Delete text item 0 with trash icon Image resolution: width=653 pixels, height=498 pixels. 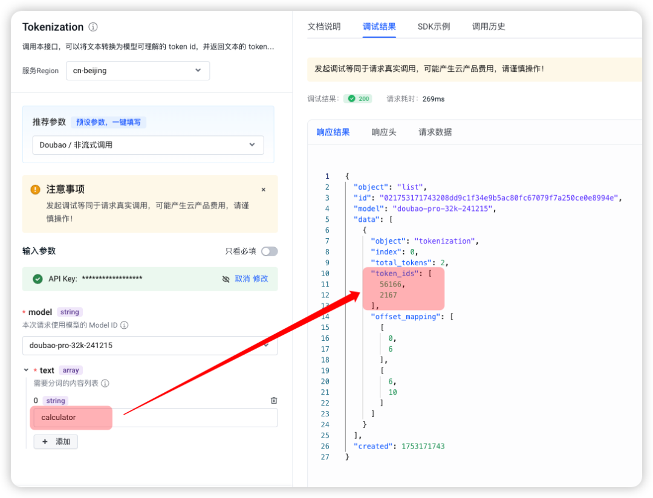tap(274, 401)
